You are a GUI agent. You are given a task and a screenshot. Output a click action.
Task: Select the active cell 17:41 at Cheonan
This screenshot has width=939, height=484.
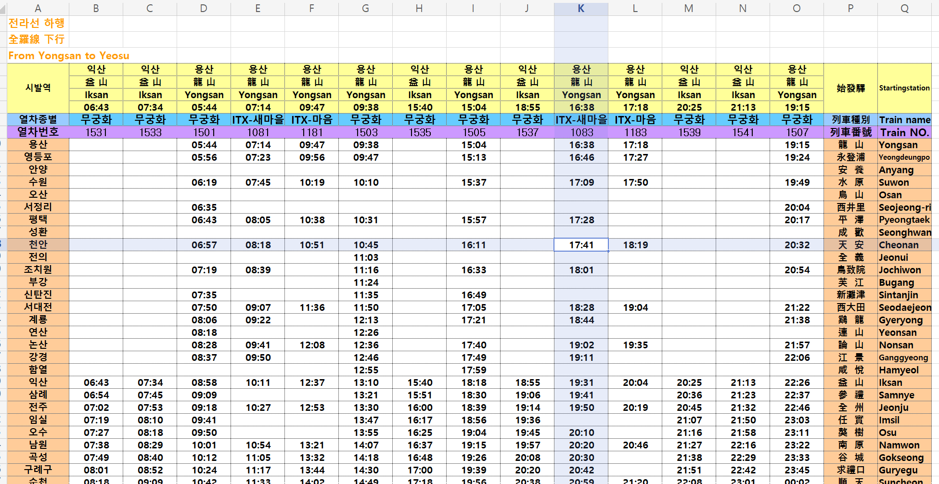(x=581, y=245)
